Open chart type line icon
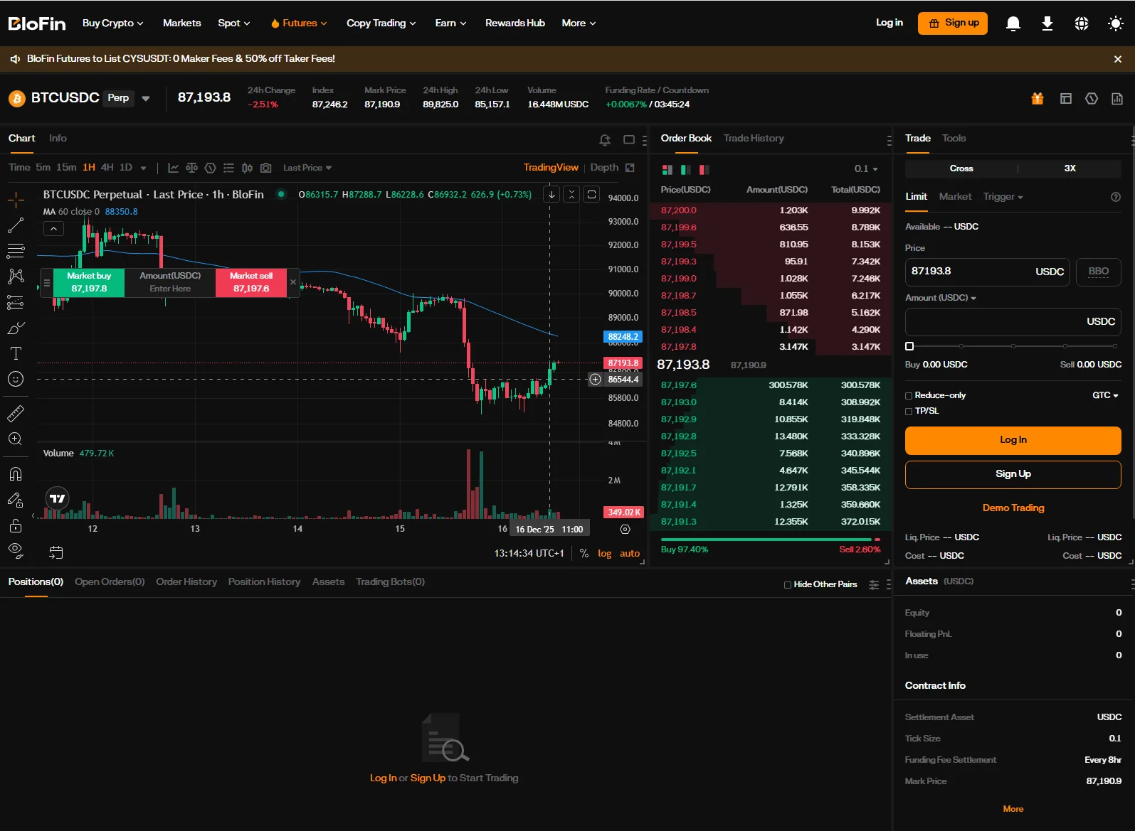 pyautogui.click(x=173, y=168)
